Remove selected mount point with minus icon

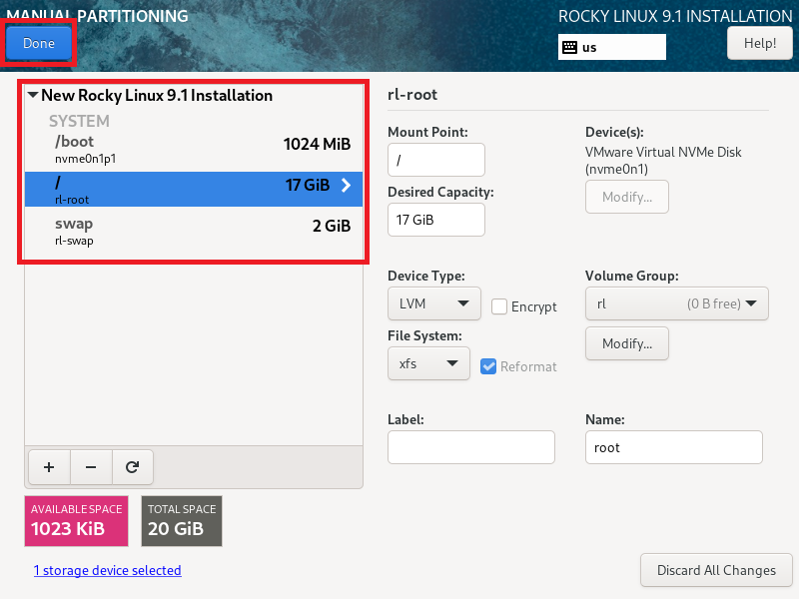[91, 467]
